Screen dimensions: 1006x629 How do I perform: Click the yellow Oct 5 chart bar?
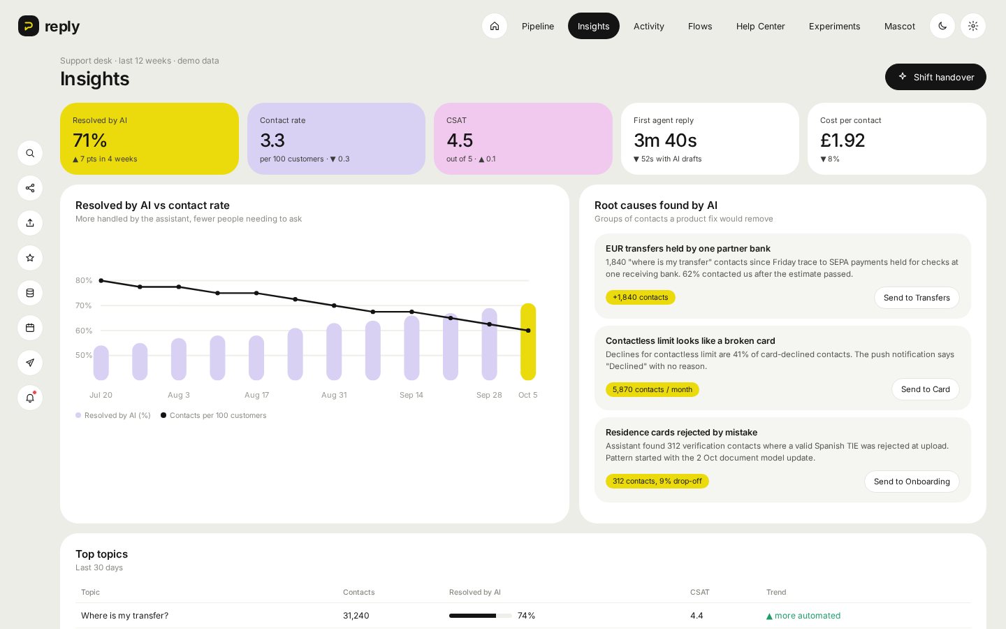[x=528, y=342]
